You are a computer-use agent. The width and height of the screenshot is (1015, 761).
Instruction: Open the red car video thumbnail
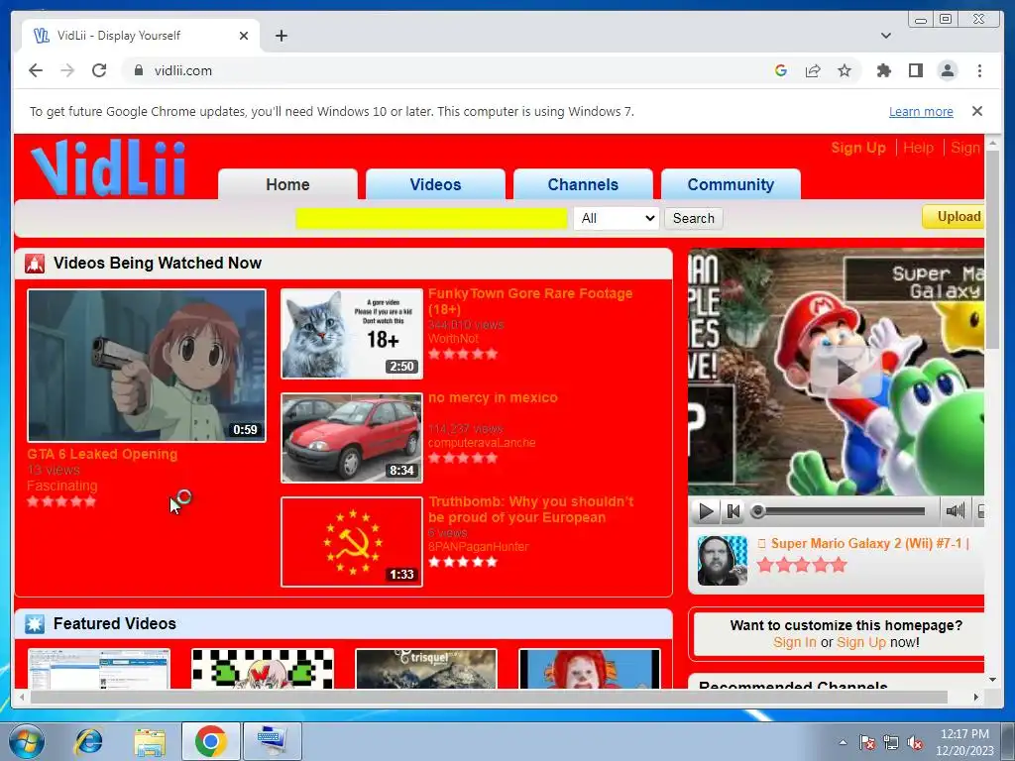click(x=352, y=438)
